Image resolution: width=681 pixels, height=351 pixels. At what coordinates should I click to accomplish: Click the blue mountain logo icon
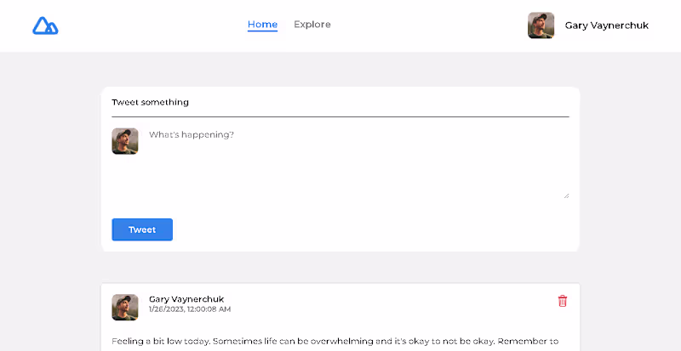(45, 25)
